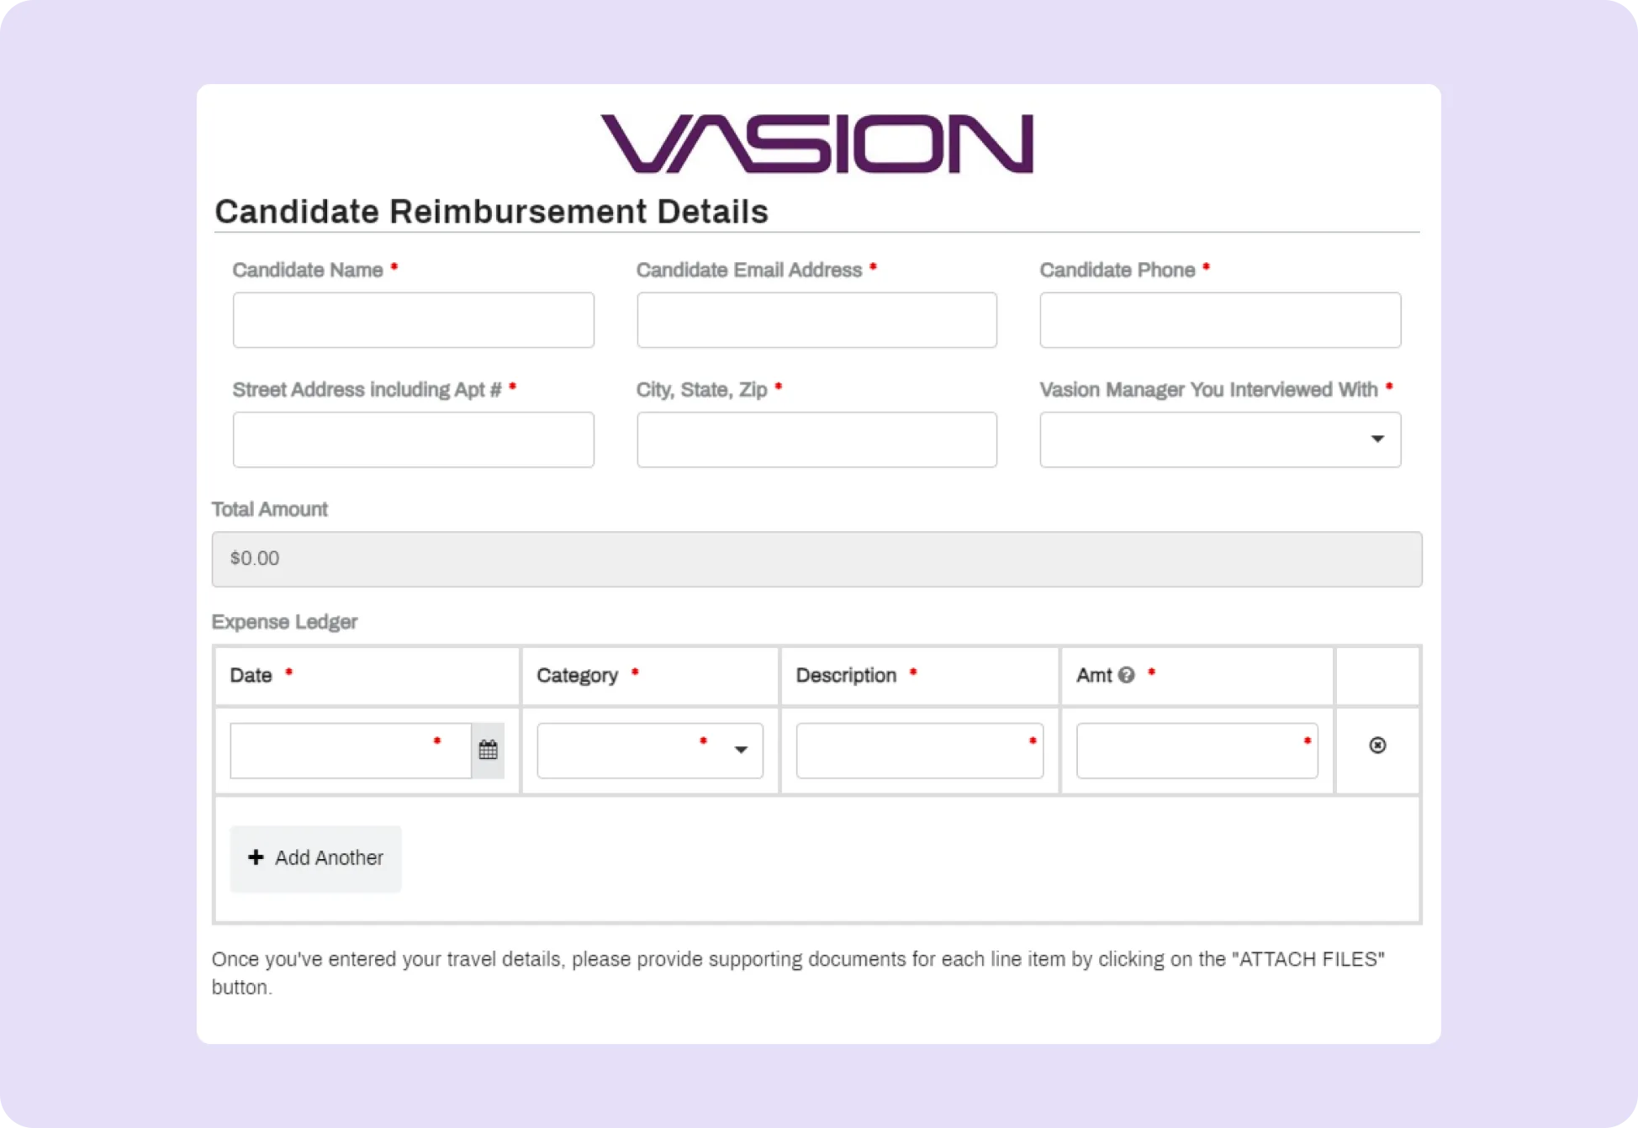Expand the Category dropdown in ledger
The image size is (1638, 1128).
click(649, 751)
